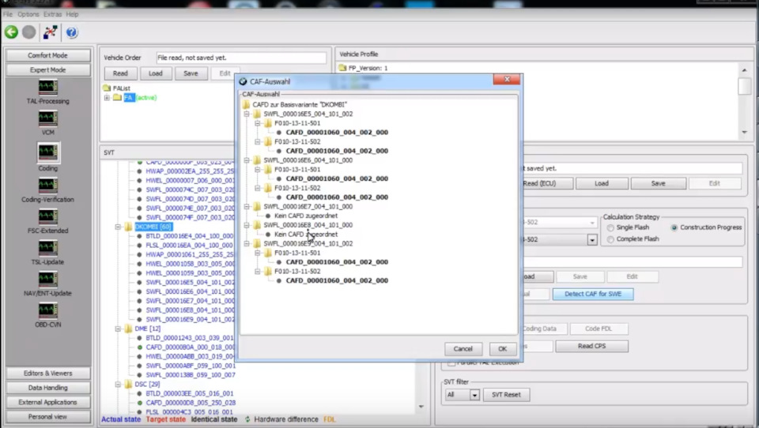Open the blue help question icon
This screenshot has height=428, width=759.
click(x=72, y=32)
